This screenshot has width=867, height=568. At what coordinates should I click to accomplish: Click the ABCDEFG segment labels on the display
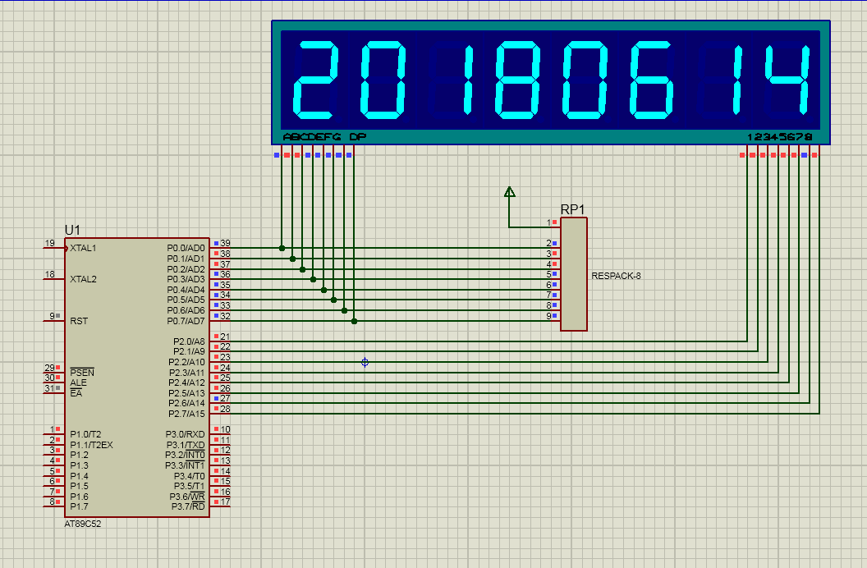point(312,136)
